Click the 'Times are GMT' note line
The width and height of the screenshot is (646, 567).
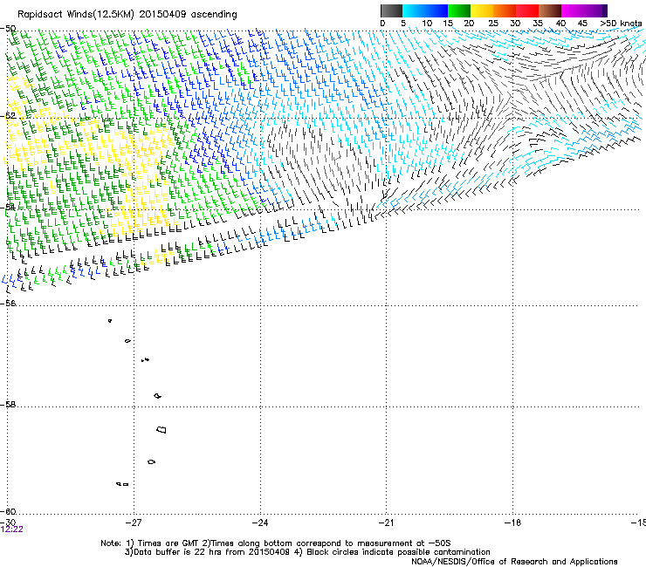[276, 543]
